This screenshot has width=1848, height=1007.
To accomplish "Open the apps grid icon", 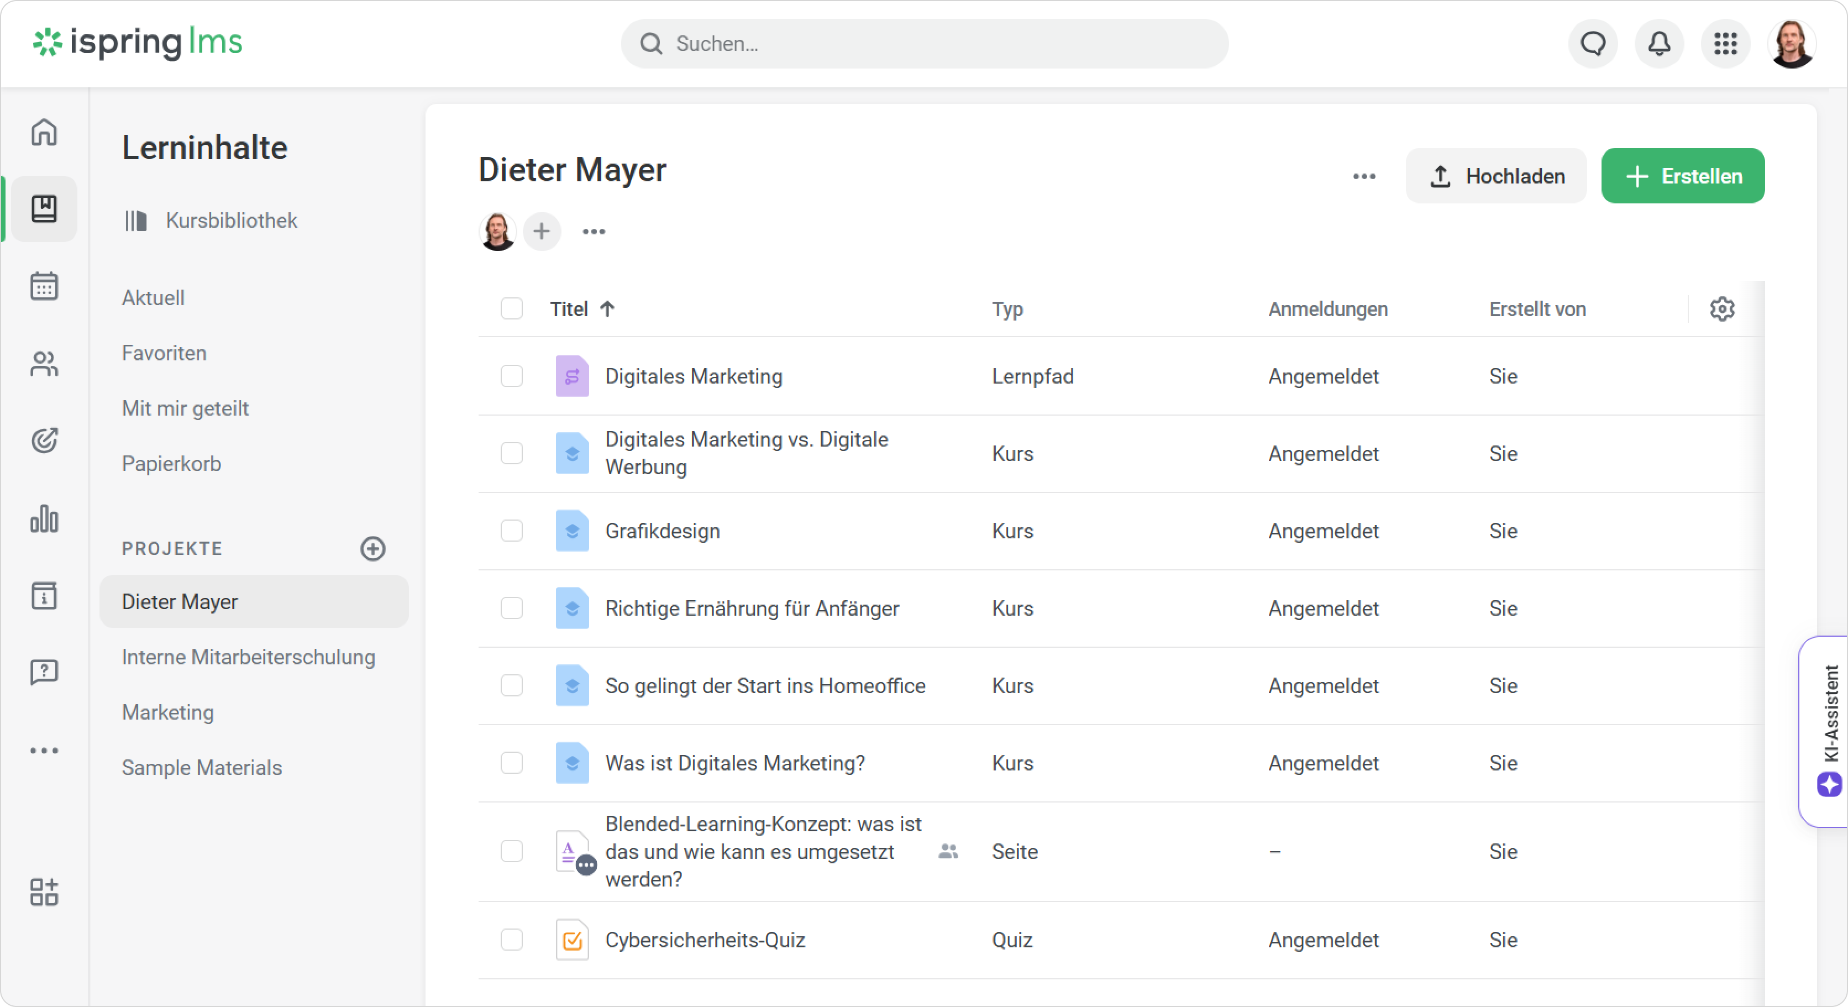I will pyautogui.click(x=1725, y=44).
